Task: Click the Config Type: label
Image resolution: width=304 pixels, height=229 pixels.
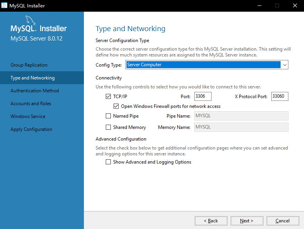Action: [x=108, y=65]
